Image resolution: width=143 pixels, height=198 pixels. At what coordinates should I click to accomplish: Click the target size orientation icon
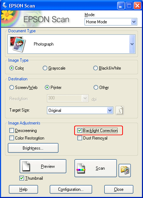(120, 110)
